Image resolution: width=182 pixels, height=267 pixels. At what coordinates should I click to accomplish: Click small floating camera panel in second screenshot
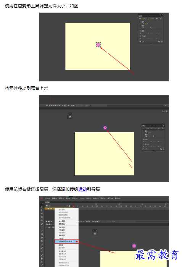70,116
